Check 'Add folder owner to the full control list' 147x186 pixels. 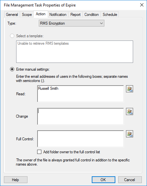[x=39, y=152]
